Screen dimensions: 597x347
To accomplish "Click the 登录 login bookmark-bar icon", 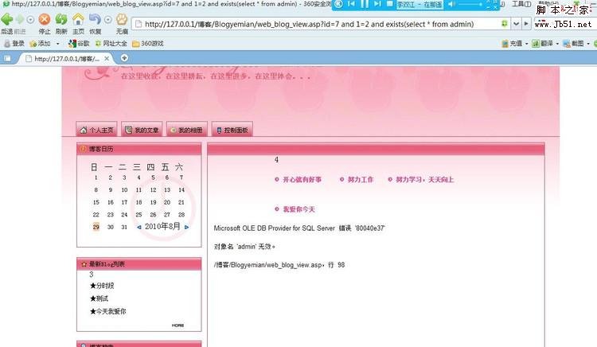I will pyautogui.click(x=14, y=44).
